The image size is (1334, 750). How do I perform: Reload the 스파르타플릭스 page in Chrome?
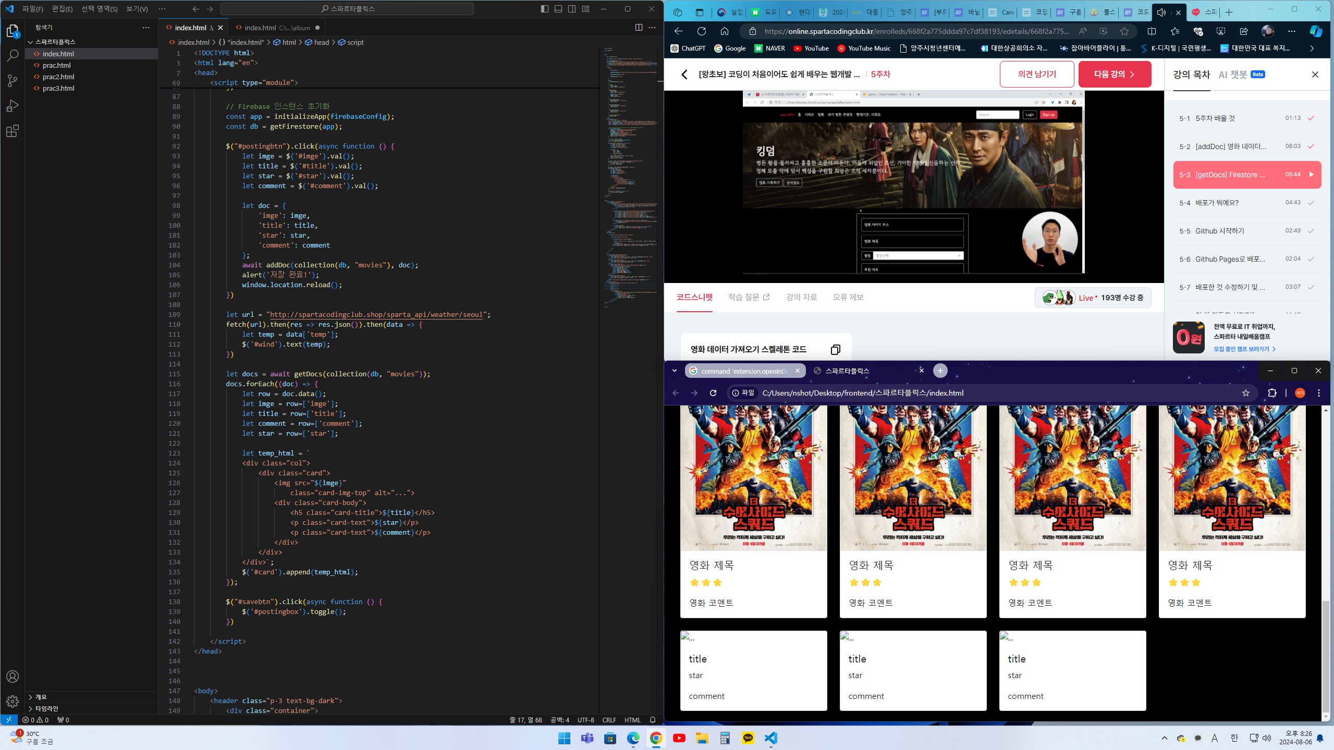[x=713, y=393]
